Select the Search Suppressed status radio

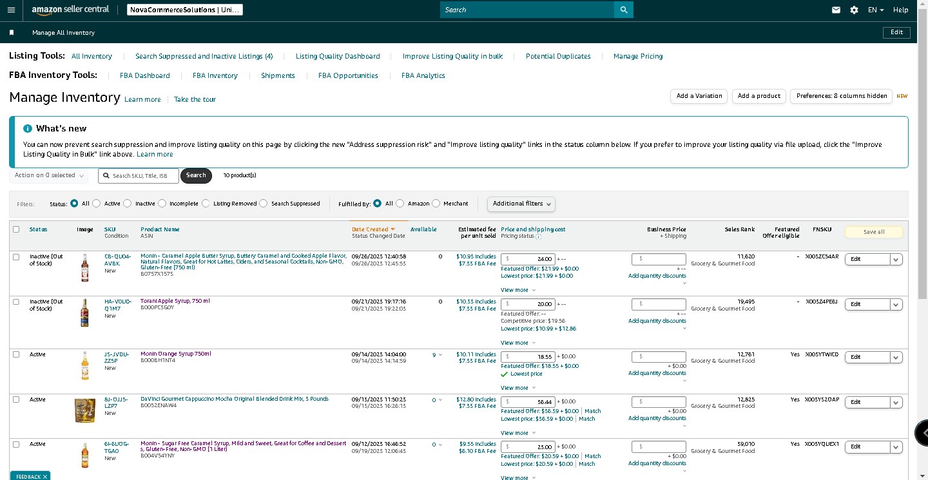click(263, 204)
